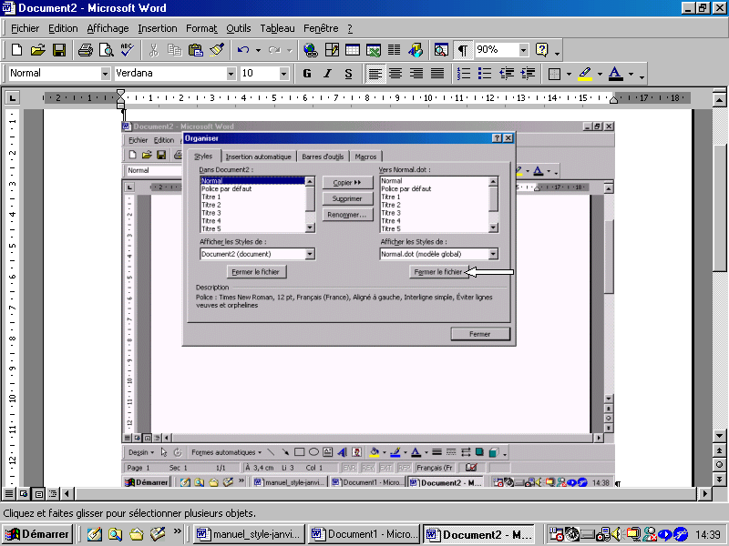Switch to Print Layout view button
729x546 pixels.
[x=38, y=494]
